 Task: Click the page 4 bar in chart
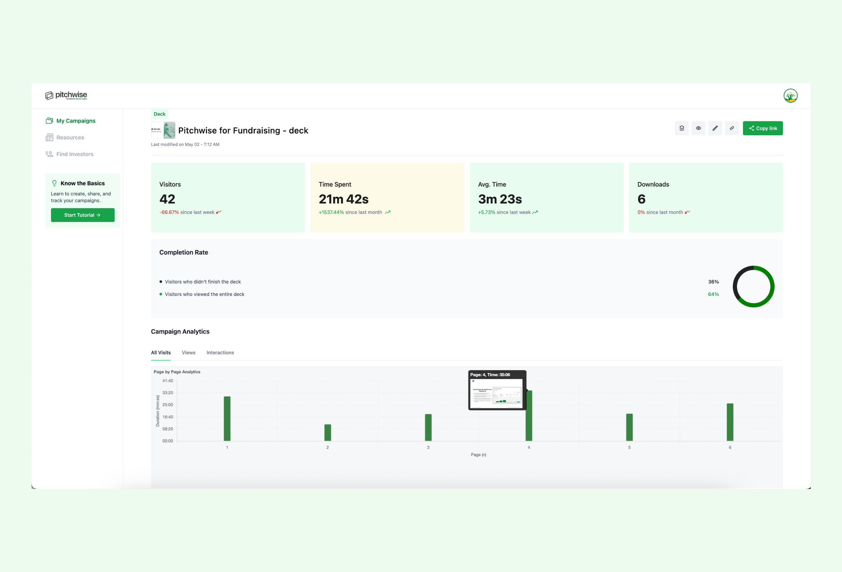[529, 424]
